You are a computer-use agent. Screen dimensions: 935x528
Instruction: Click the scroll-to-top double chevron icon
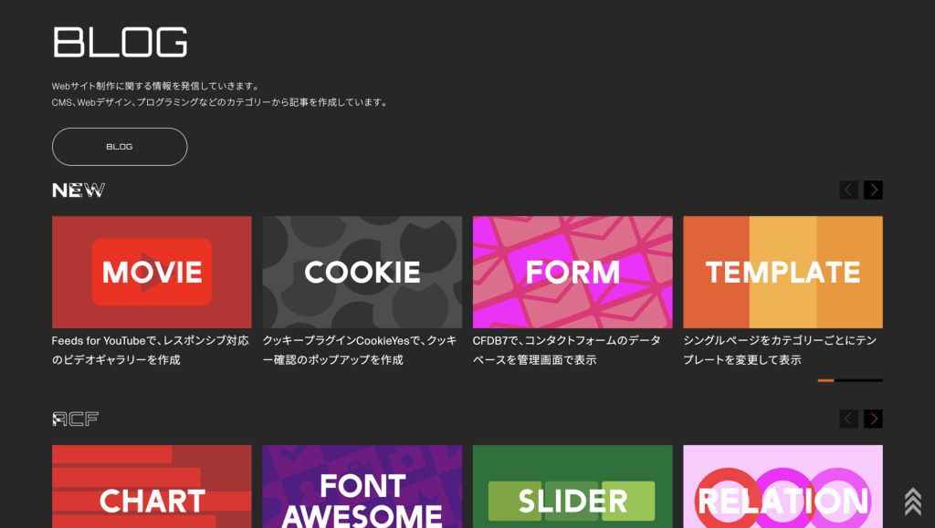pyautogui.click(x=912, y=501)
